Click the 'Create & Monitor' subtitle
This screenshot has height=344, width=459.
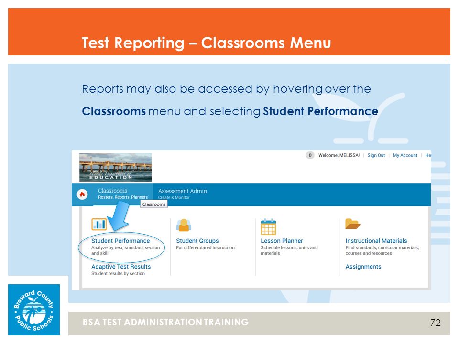[x=174, y=198]
